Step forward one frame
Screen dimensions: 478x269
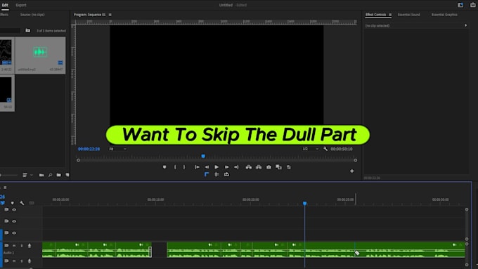(x=226, y=167)
